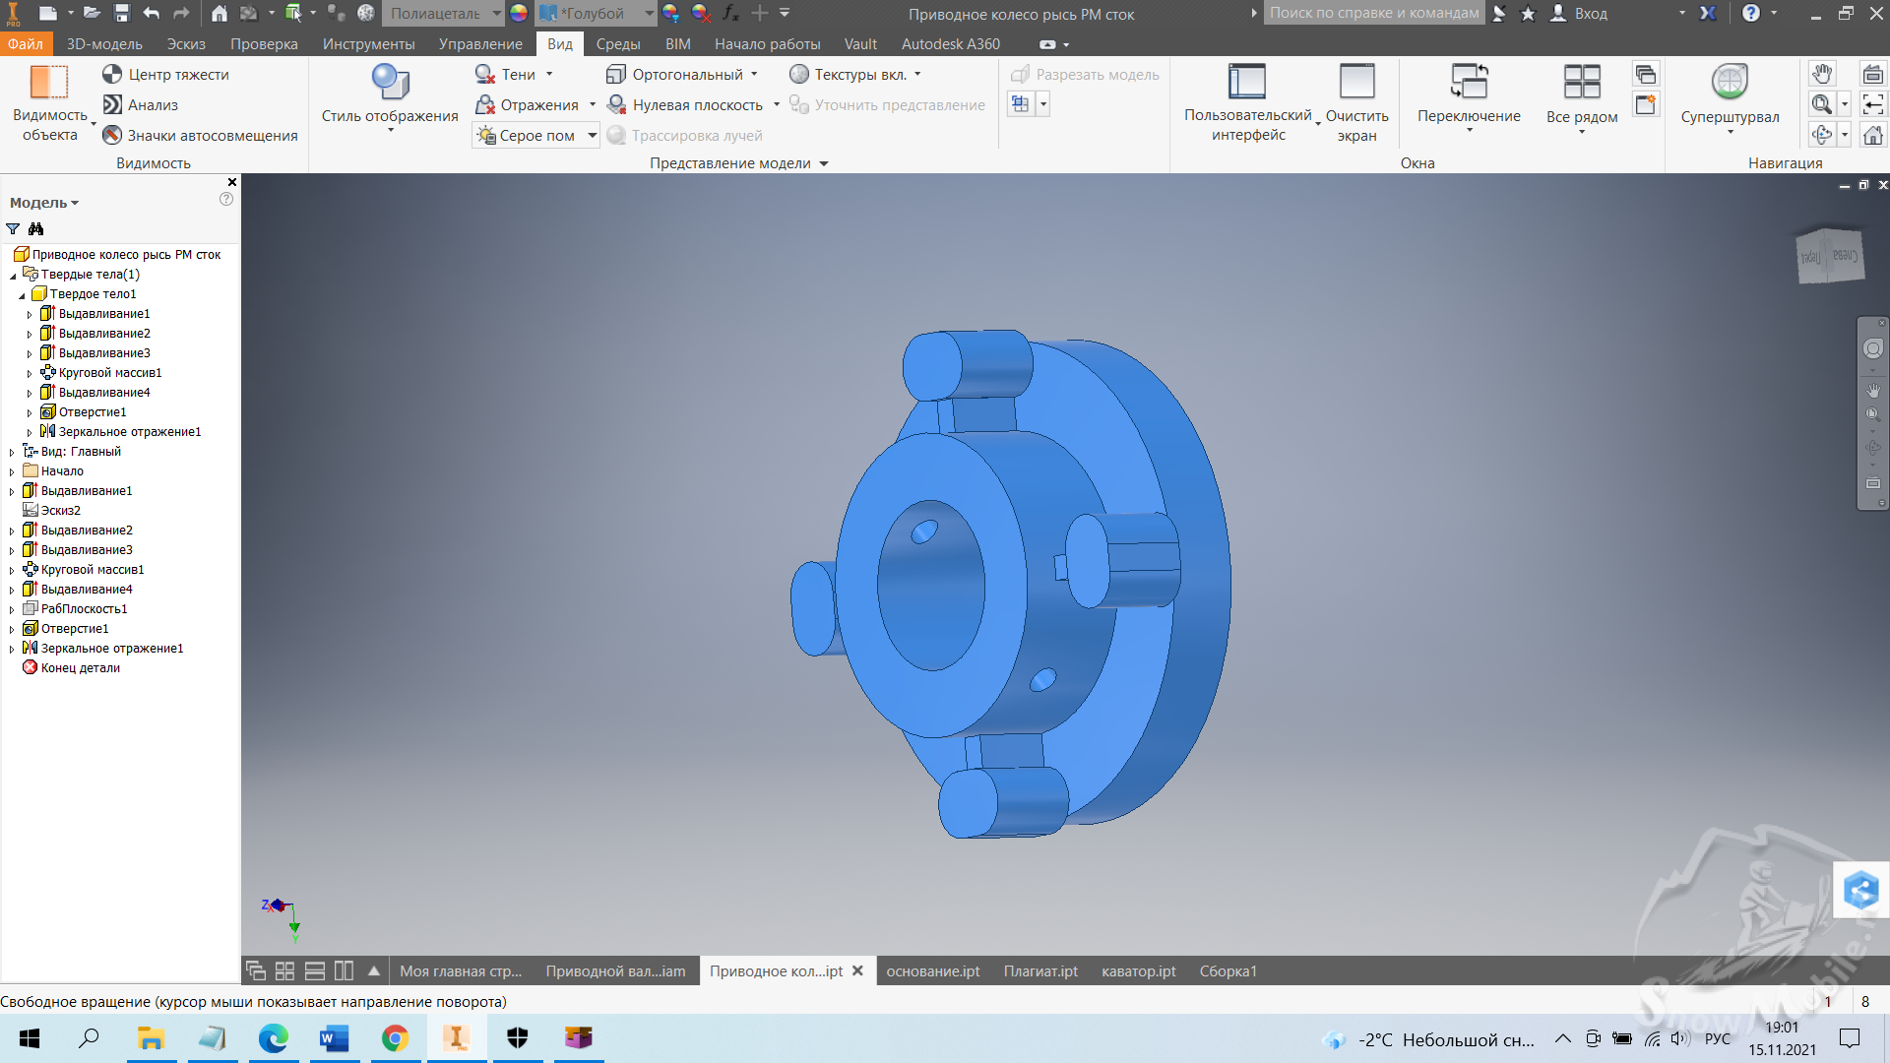
Task: Switch to the 3D-модель tab
Action: click(104, 44)
